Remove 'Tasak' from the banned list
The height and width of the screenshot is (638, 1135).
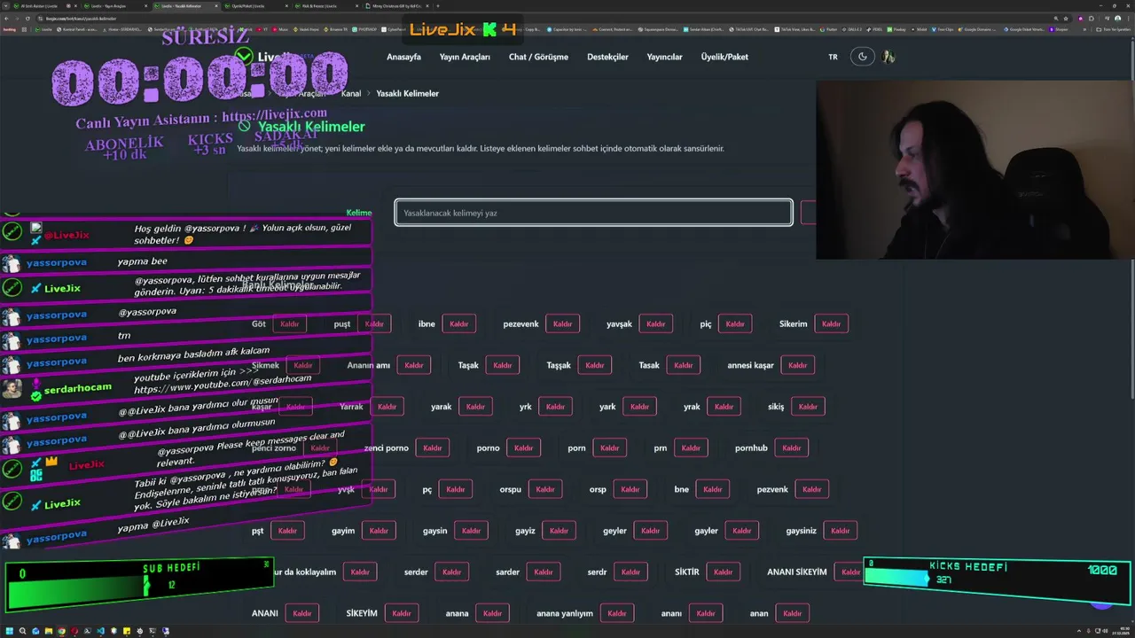coord(683,365)
